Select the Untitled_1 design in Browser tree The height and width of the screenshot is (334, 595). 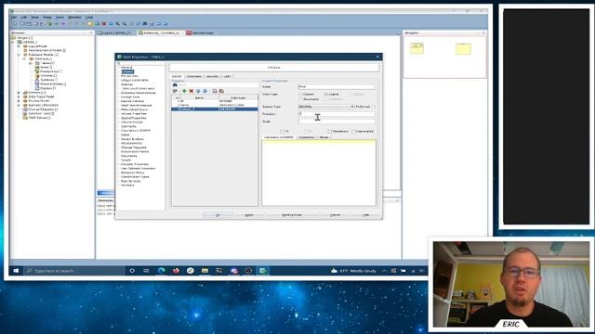[30, 42]
